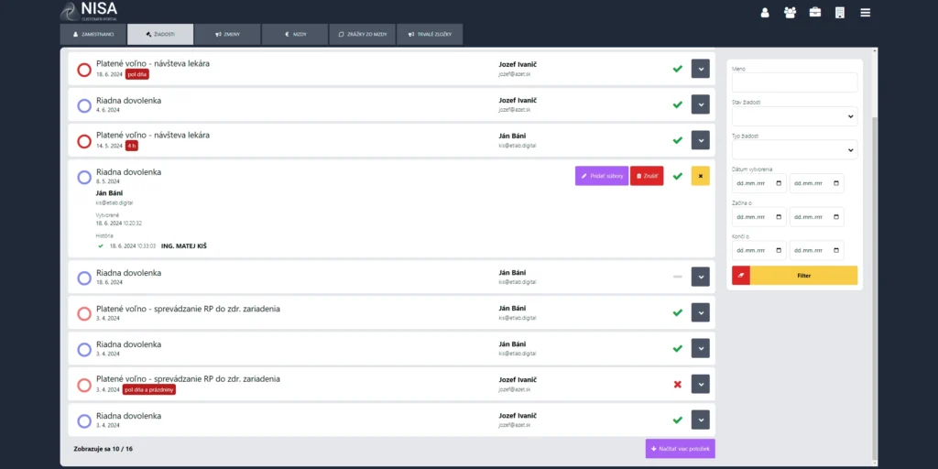Viewport: 938px width, 469px height.
Task: Click circle icon of the 18. 6. 2024 Riadna dovolenka
Action: [84, 278]
